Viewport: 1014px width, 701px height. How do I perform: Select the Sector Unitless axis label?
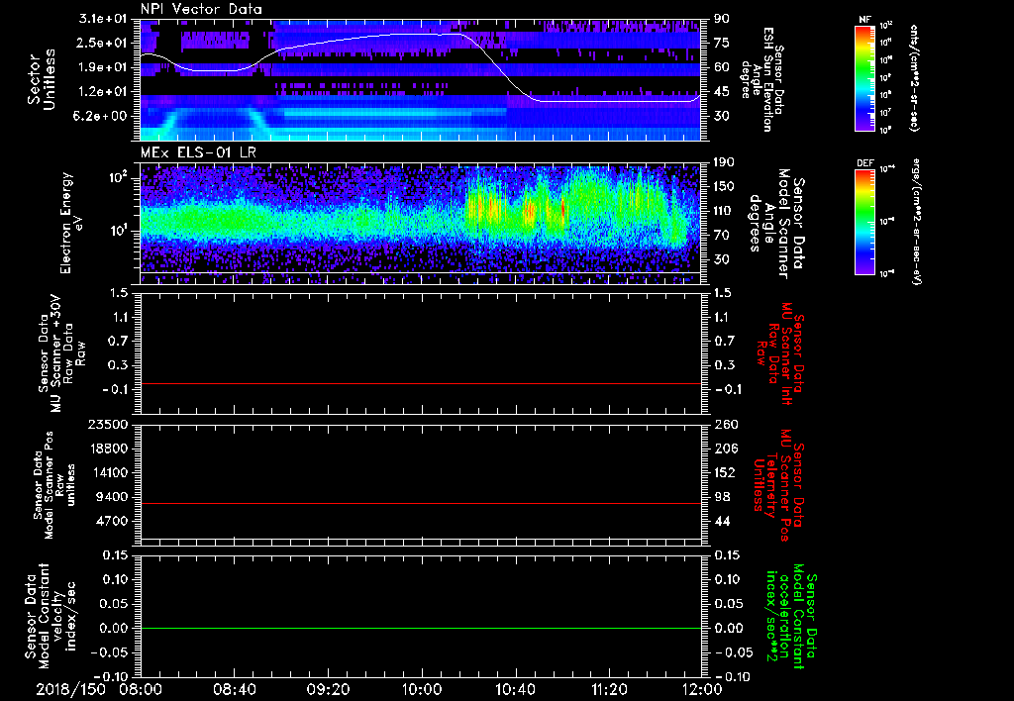click(x=41, y=79)
